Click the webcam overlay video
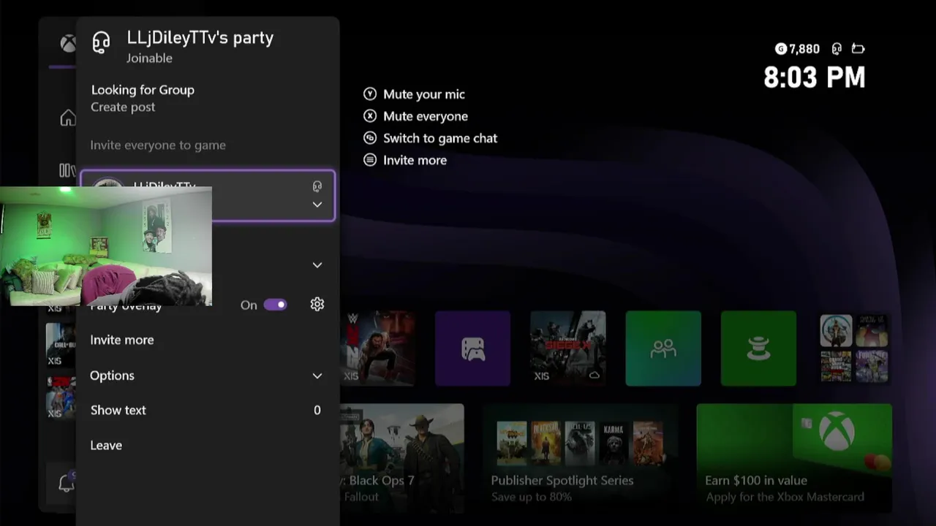The image size is (936, 526). 106,246
